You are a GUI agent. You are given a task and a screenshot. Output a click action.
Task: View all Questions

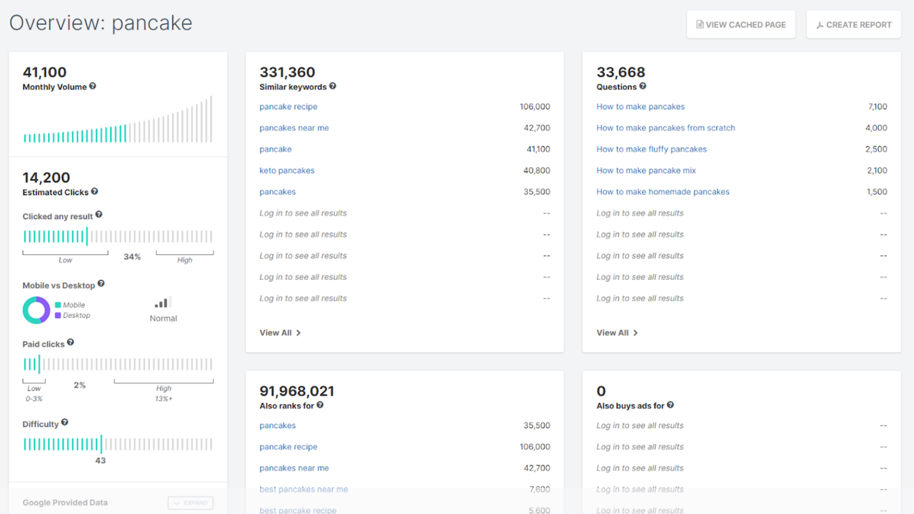(618, 333)
